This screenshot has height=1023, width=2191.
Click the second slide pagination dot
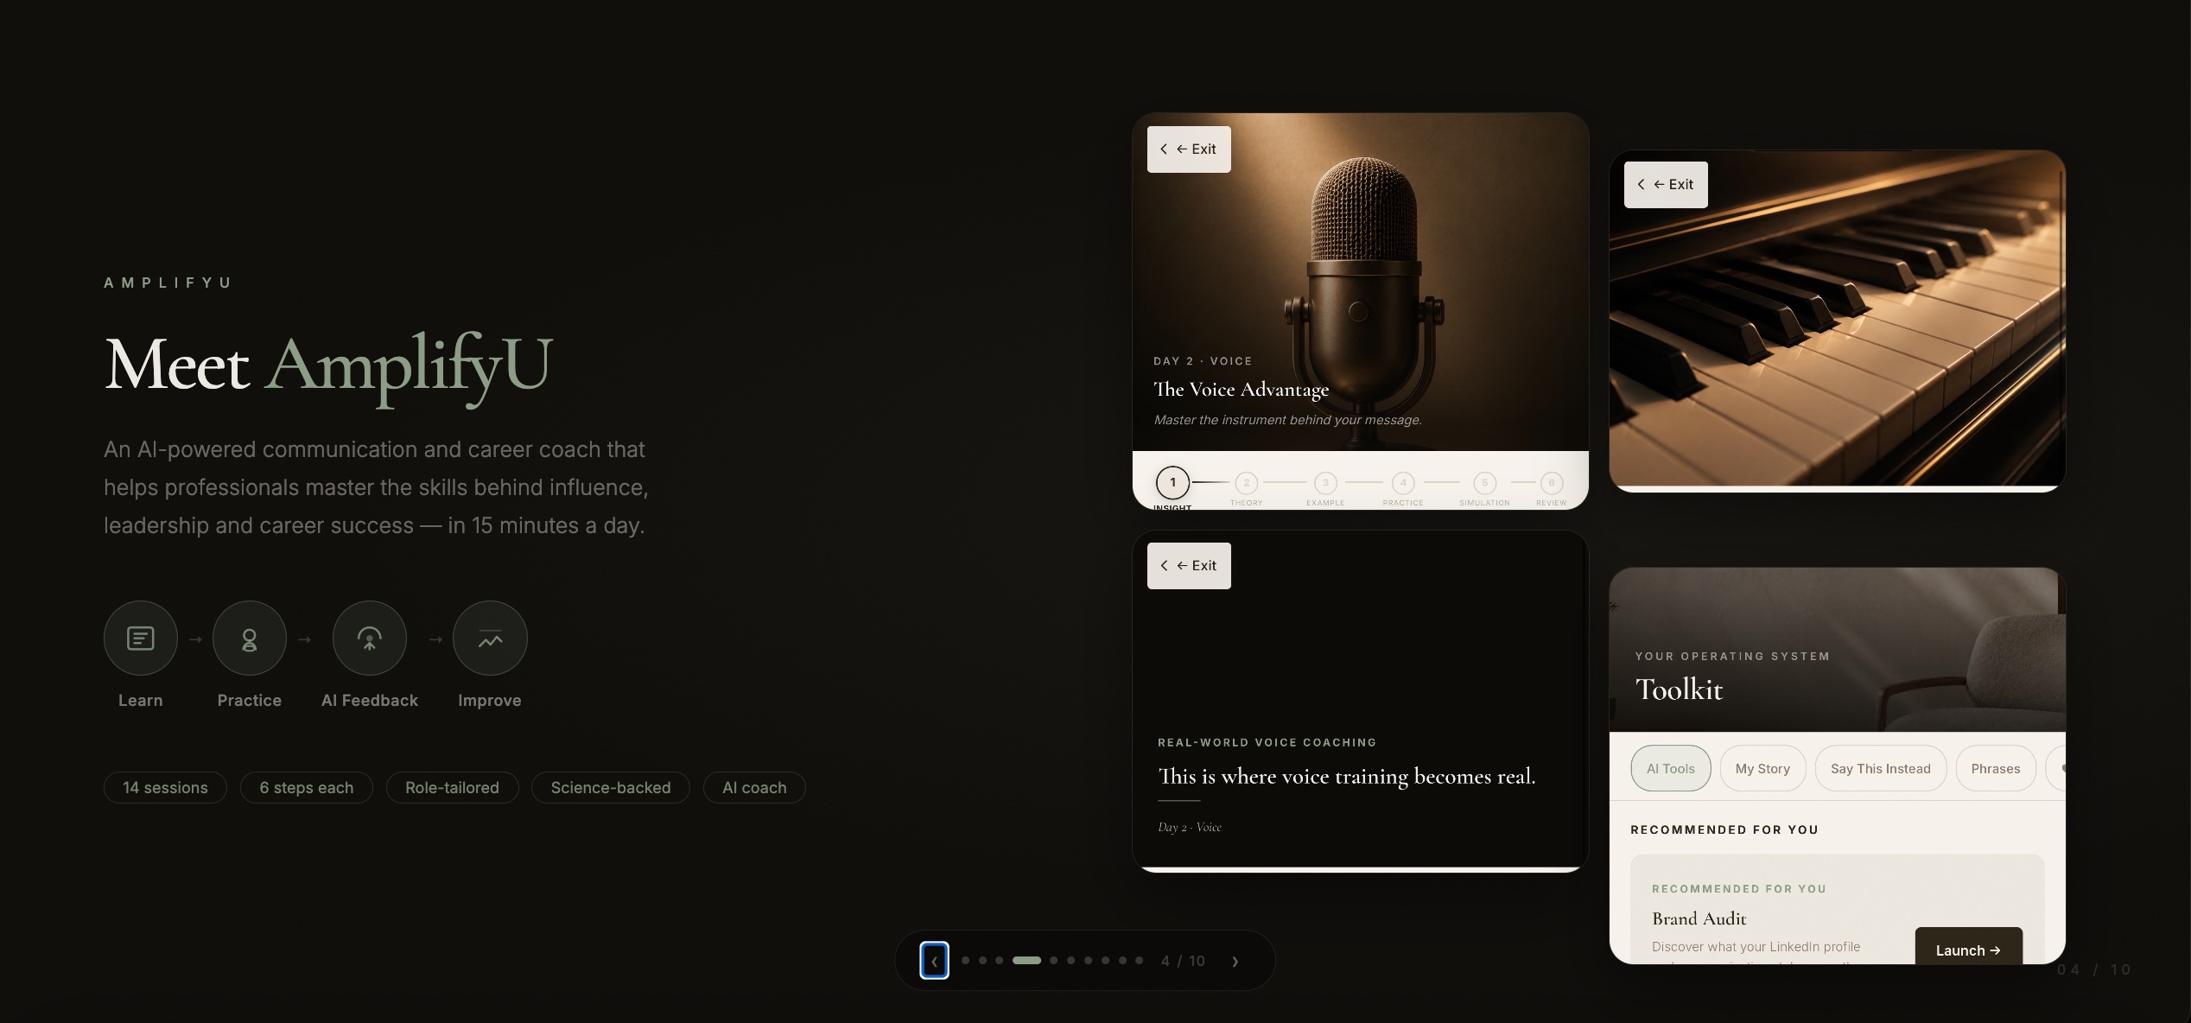(982, 961)
